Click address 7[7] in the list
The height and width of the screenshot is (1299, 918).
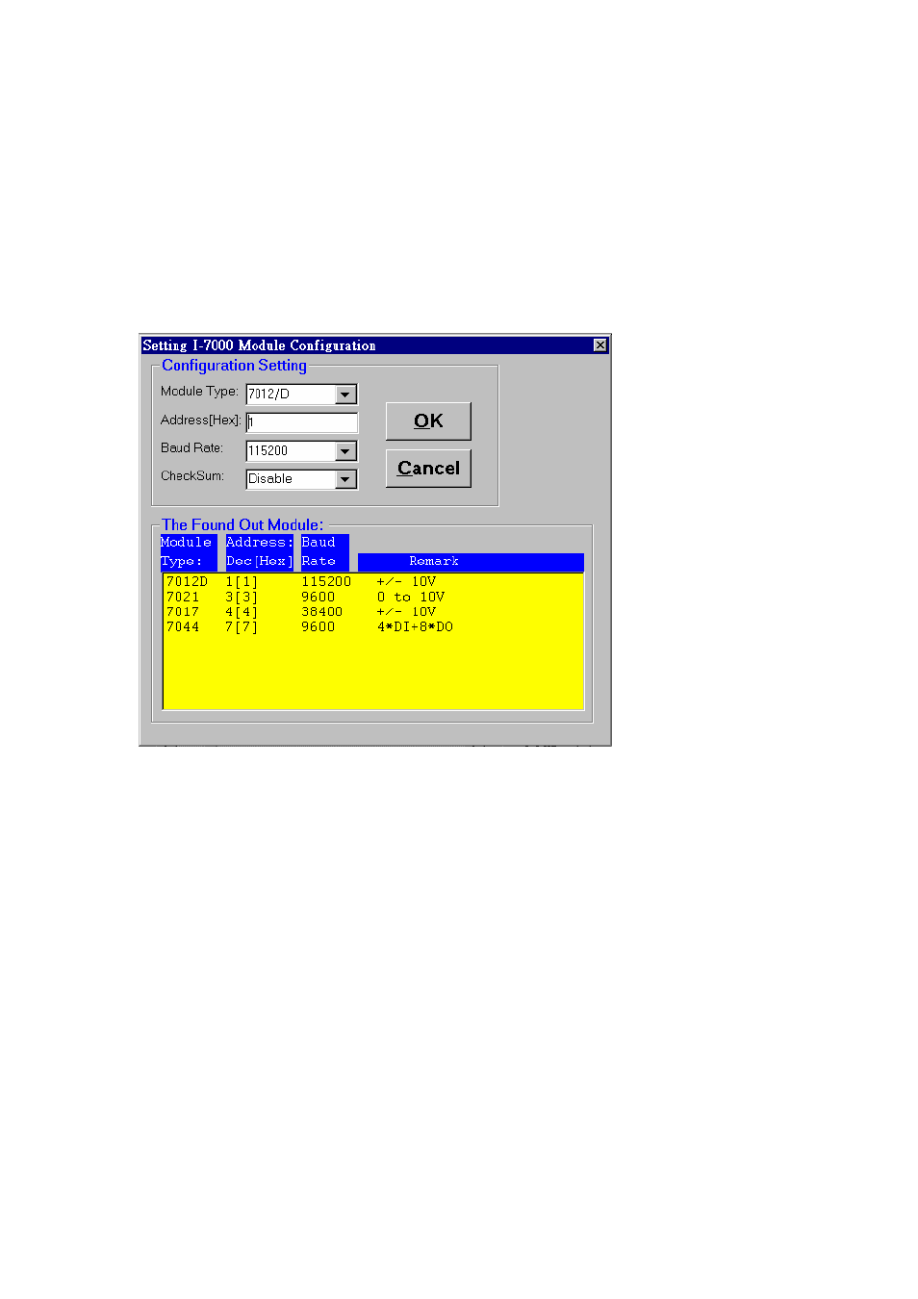[242, 627]
